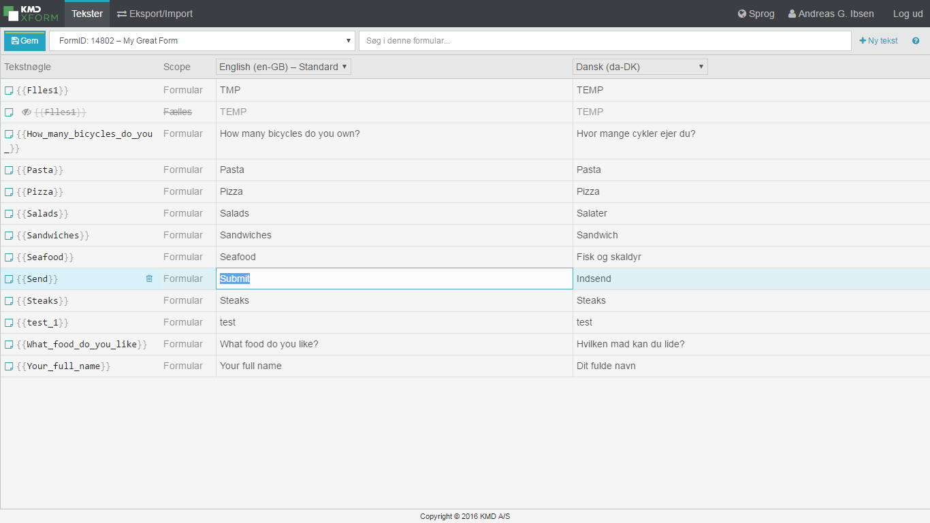Open the Eksport/Import tab
Image resolution: width=930 pixels, height=523 pixels.
[x=155, y=14]
